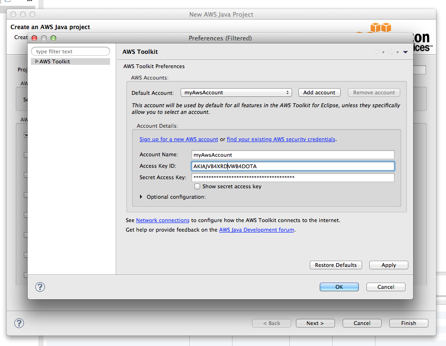446x346 pixels.
Task: Expand AWS Toolkit tree node arrow
Action: pos(37,61)
